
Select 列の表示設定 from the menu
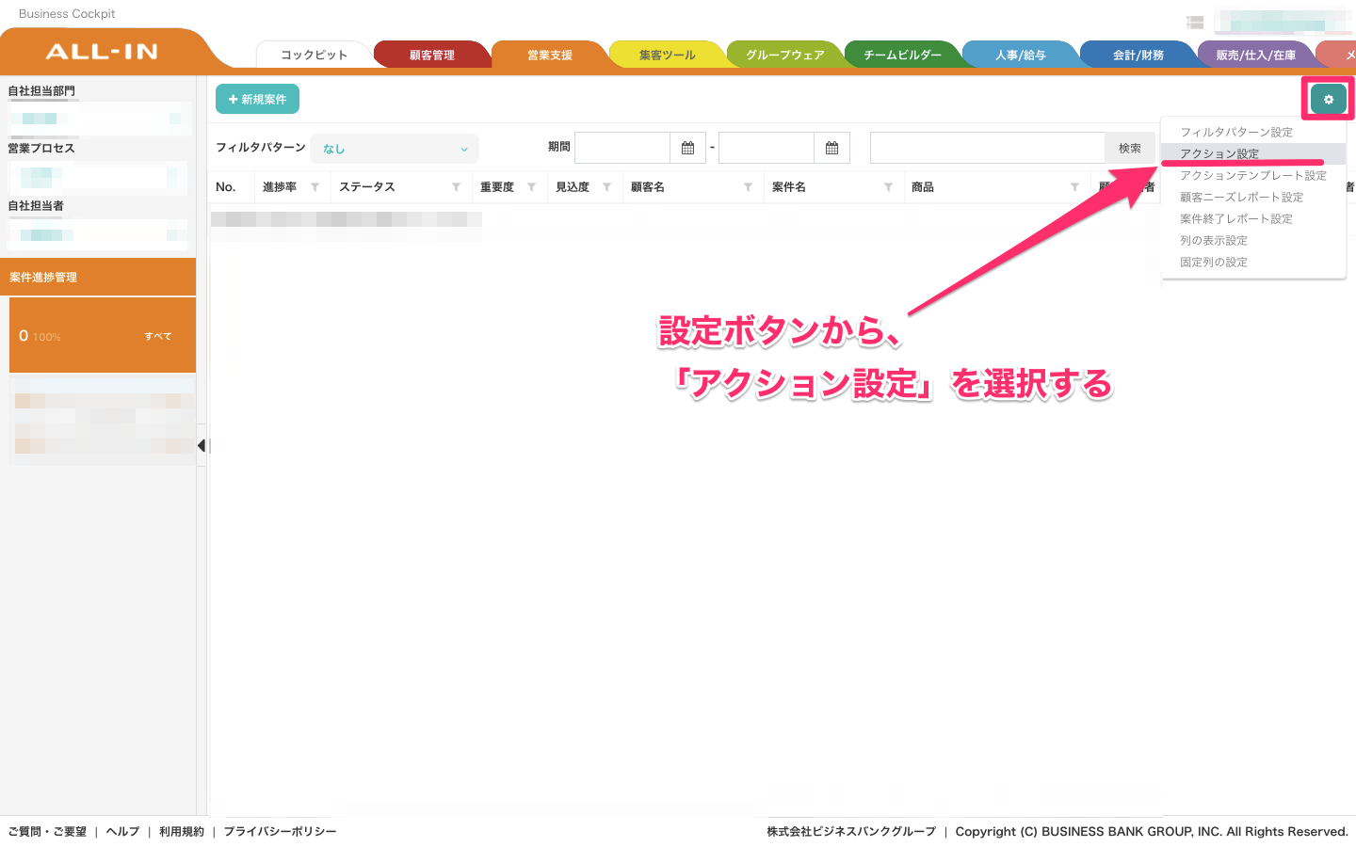(x=1253, y=240)
